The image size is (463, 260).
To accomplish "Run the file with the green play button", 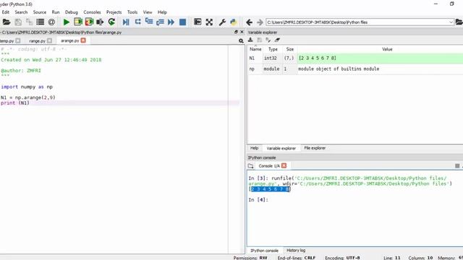I will click(x=67, y=22).
